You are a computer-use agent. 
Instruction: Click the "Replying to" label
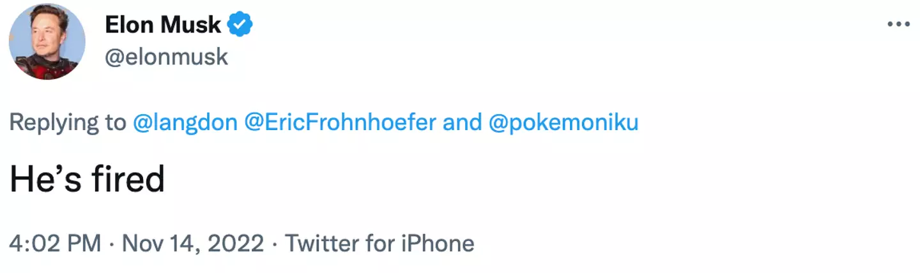point(68,122)
